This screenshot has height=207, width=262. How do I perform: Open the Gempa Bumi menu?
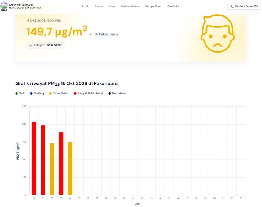[153, 6]
